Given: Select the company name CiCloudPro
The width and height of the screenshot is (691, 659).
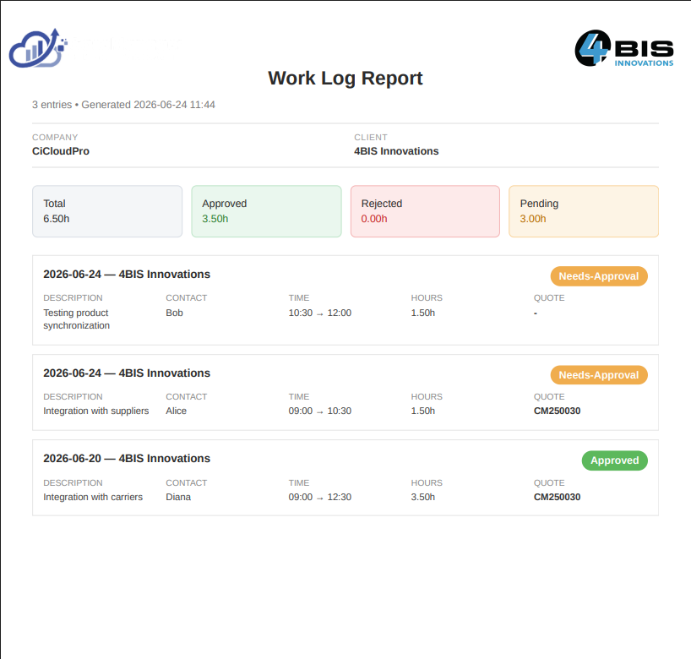Looking at the screenshot, I should click(60, 151).
